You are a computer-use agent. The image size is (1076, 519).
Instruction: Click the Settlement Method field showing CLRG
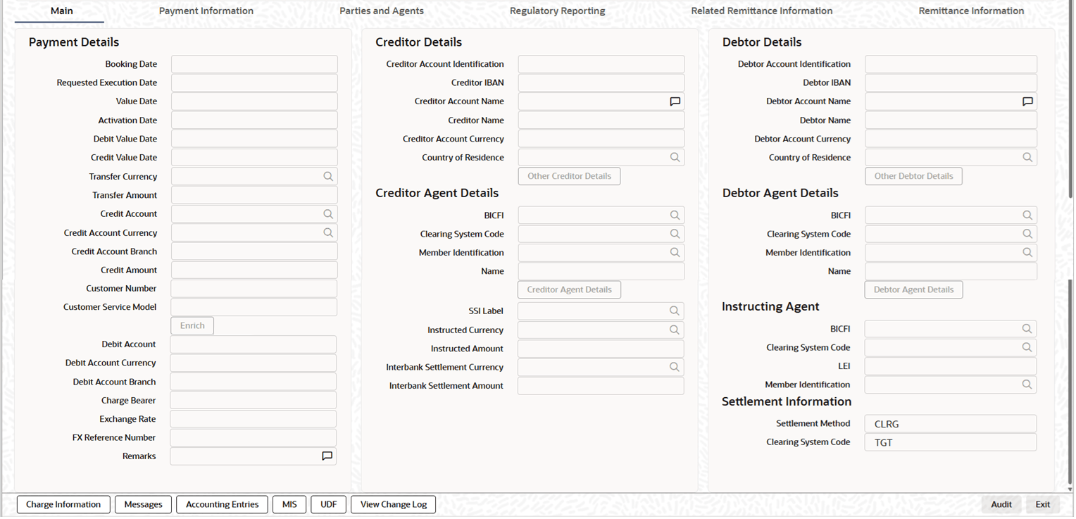point(951,424)
